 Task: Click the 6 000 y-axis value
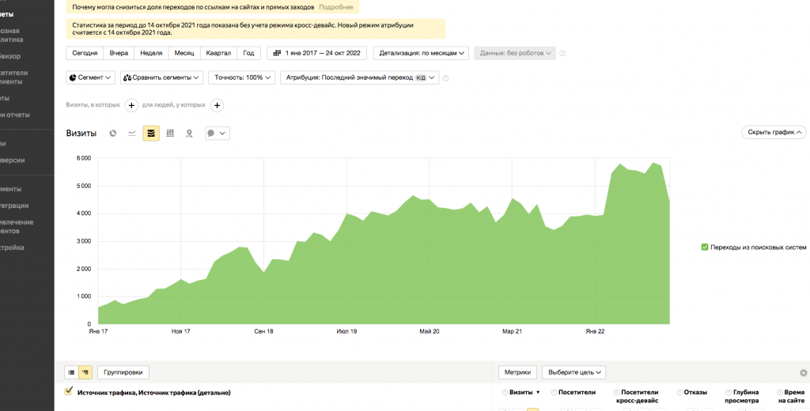(84, 158)
